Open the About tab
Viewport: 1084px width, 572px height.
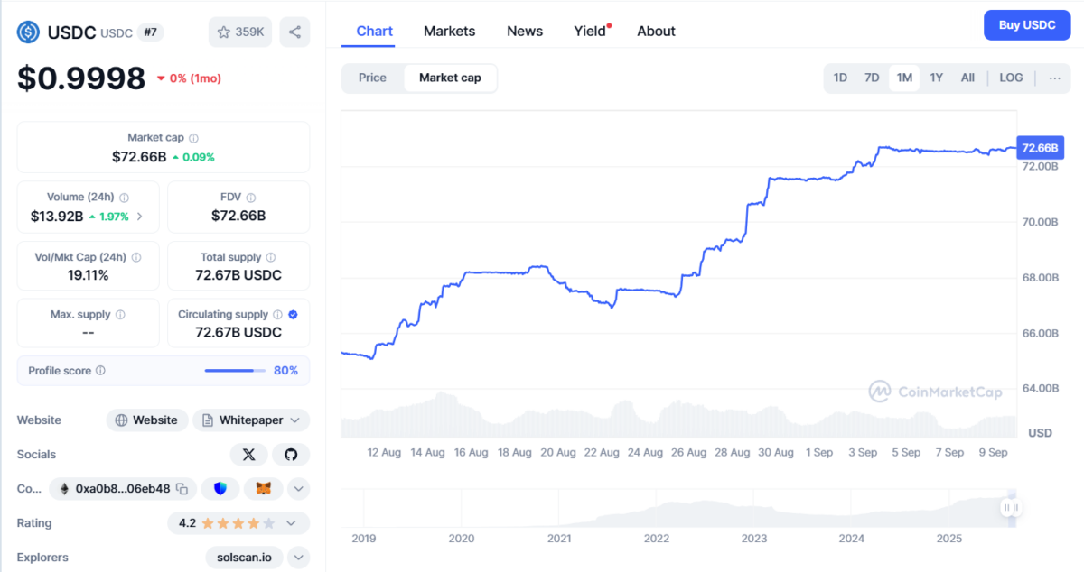[x=656, y=31]
